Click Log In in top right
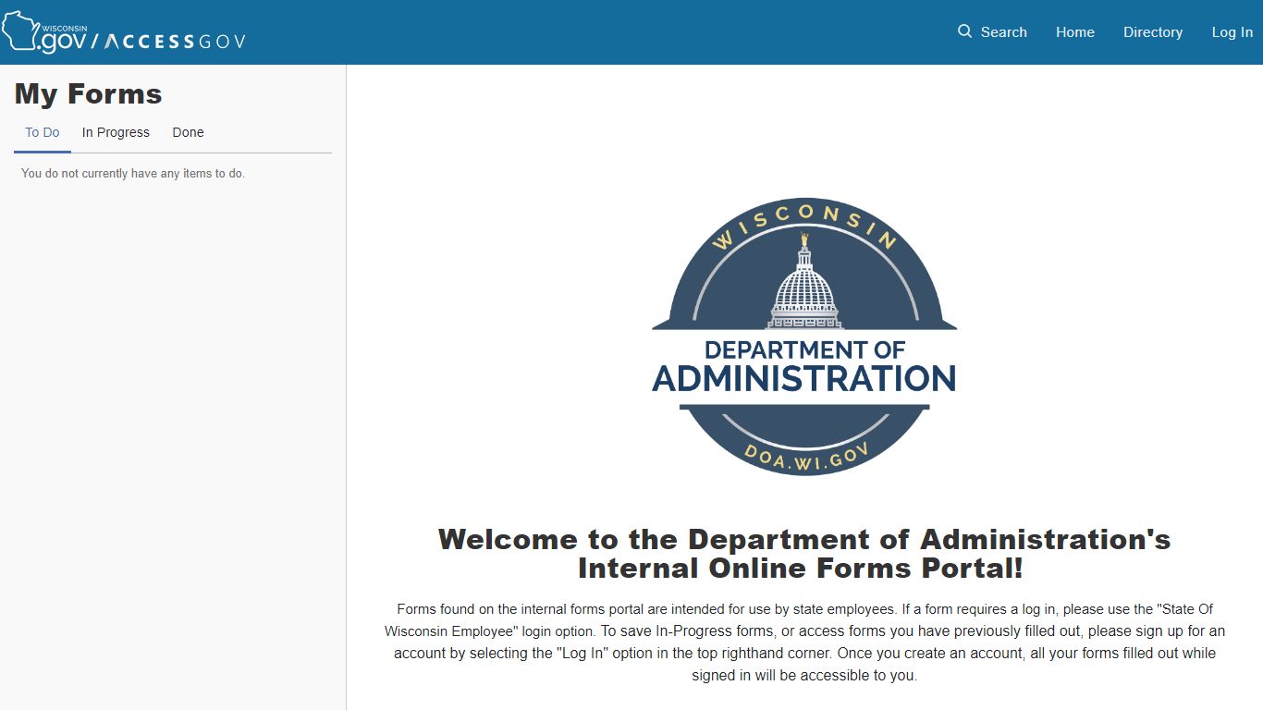 pos(1232,32)
